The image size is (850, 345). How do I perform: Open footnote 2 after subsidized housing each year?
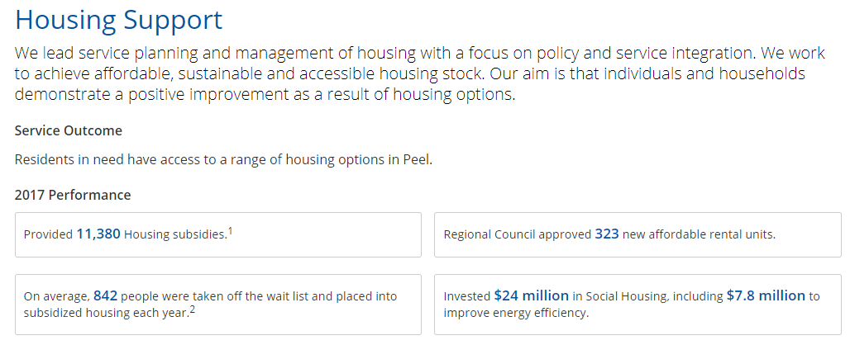193,310
